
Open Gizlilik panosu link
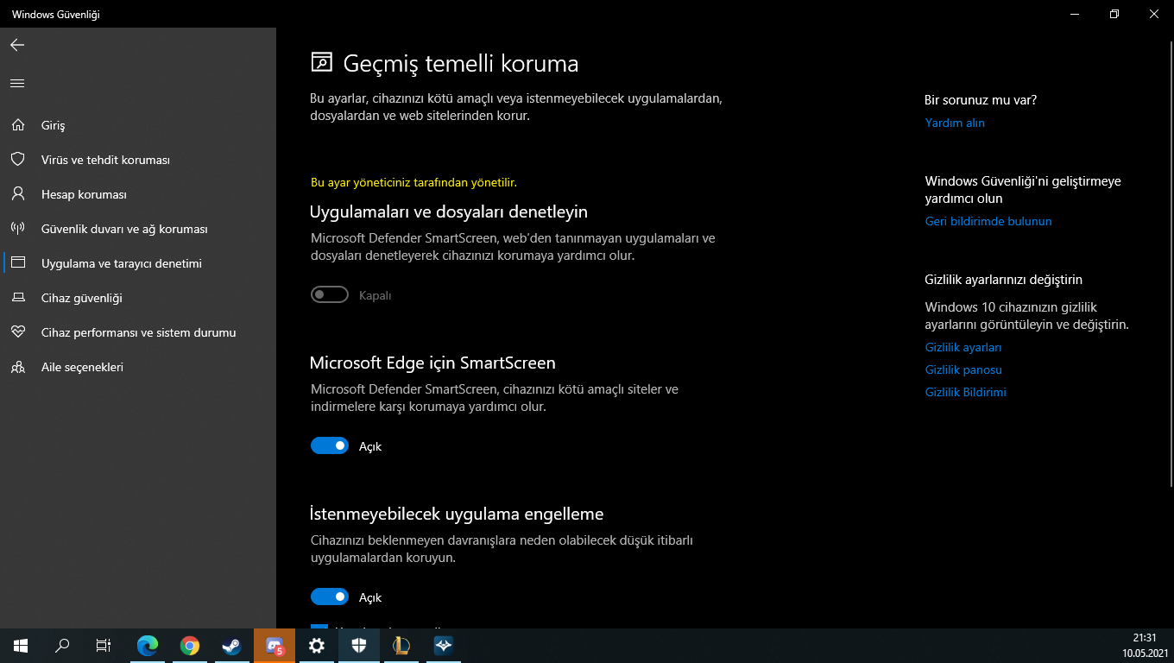963,369
